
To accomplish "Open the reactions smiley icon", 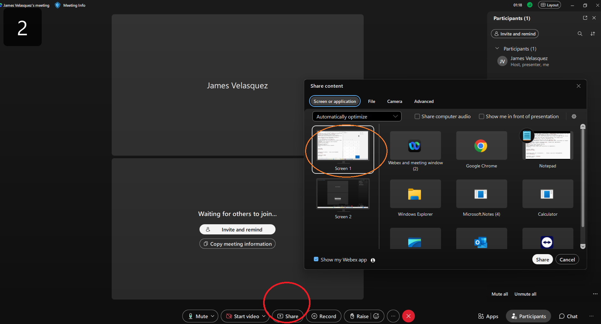I will [376, 316].
